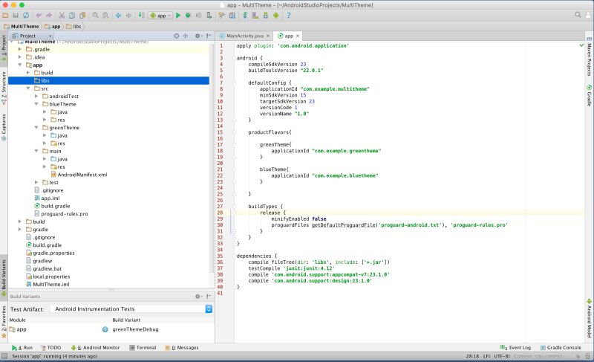Open the app run configuration dropdown
The height and width of the screenshot is (362, 594).
160,16
